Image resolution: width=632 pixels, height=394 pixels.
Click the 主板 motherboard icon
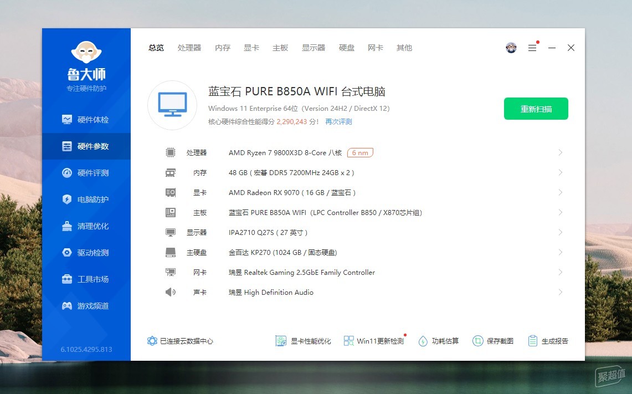tap(171, 213)
